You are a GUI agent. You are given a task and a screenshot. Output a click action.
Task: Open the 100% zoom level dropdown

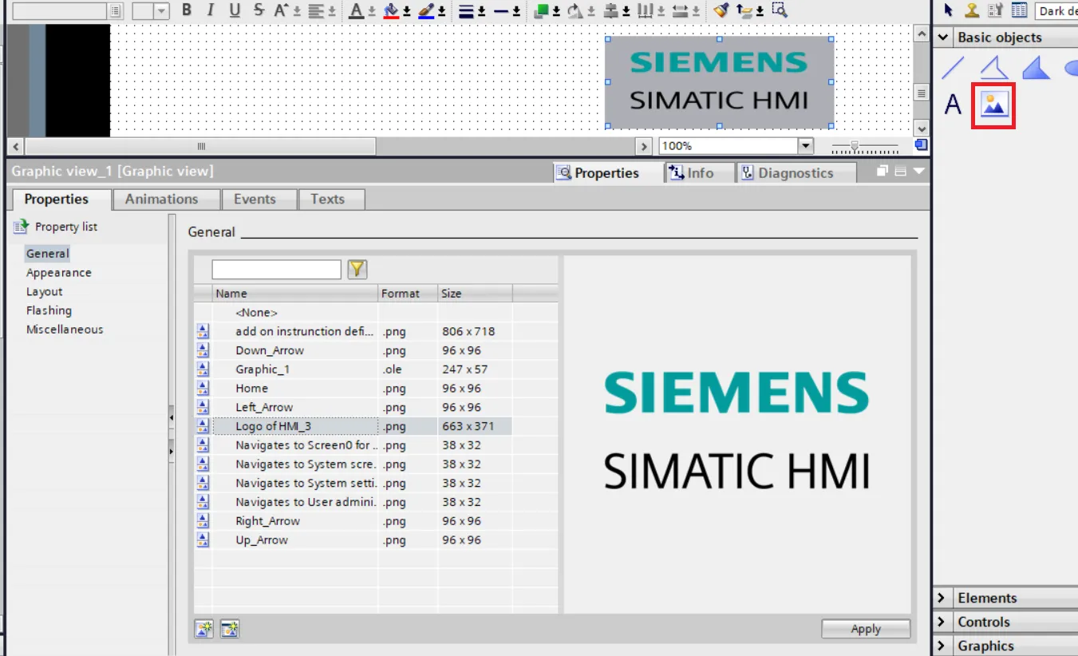(805, 146)
